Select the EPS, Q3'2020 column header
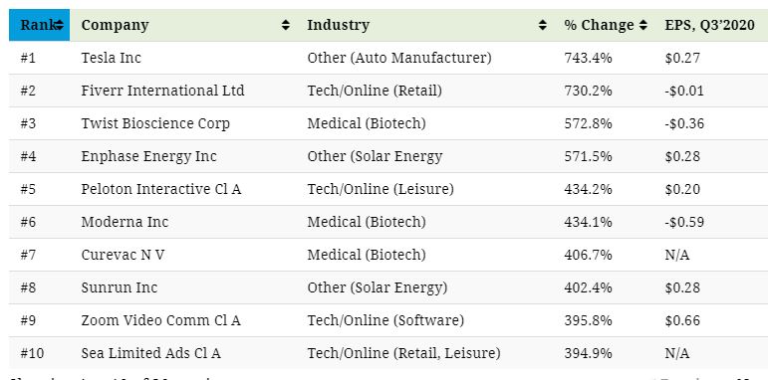This screenshot has height=380, width=768. click(712, 25)
